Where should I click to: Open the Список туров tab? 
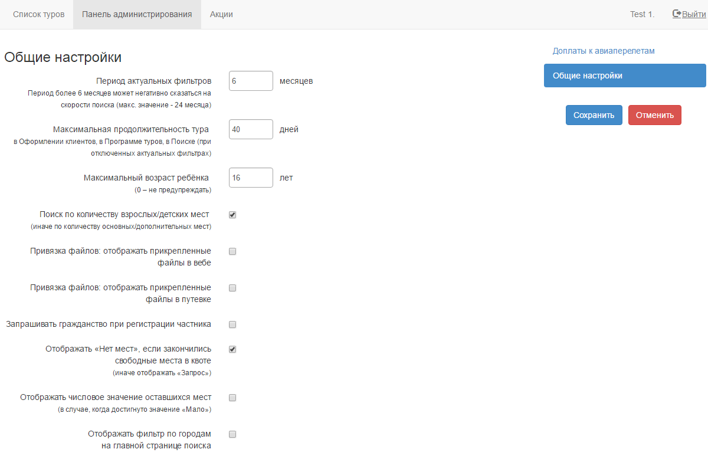coord(39,14)
